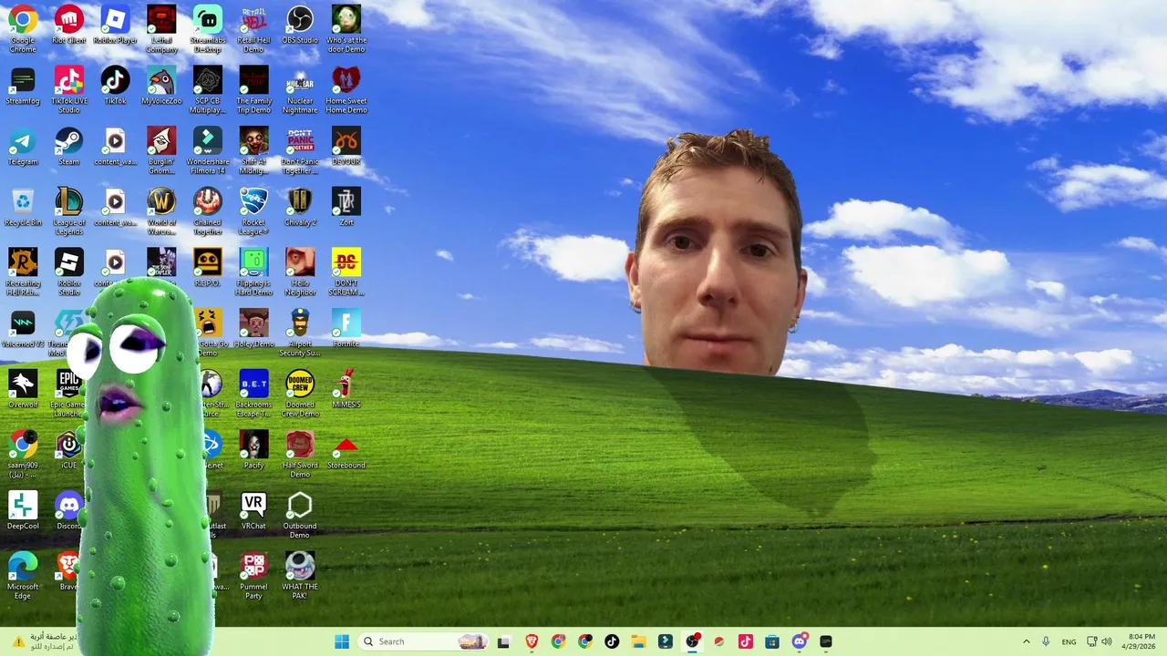Open Task View from the taskbar
The image size is (1167, 656).
point(503,641)
